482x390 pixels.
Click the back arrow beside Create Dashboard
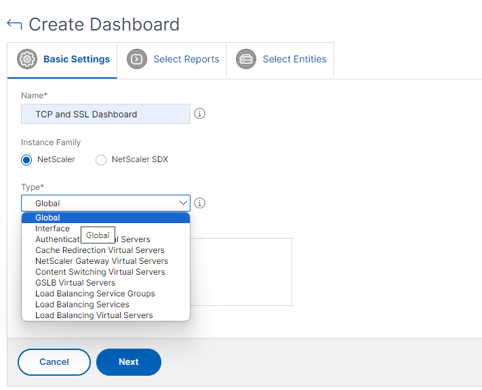tap(14, 24)
